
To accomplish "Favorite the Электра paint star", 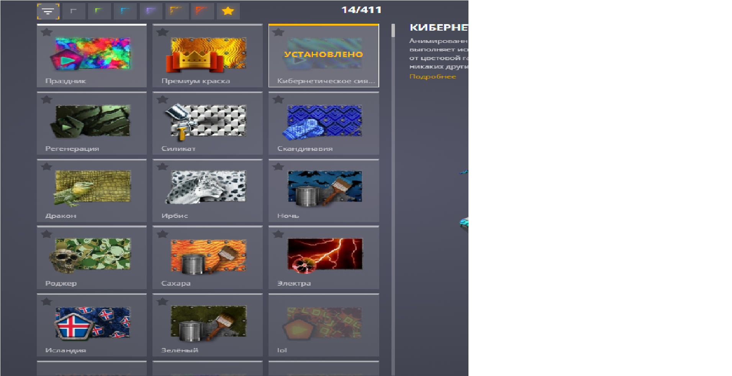I will (278, 234).
